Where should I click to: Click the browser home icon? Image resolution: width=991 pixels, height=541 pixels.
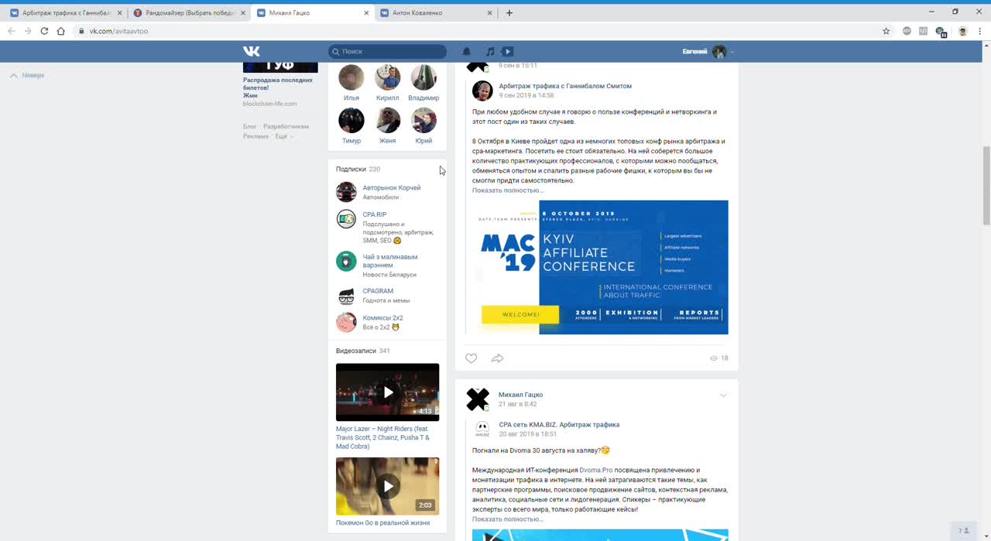(61, 31)
